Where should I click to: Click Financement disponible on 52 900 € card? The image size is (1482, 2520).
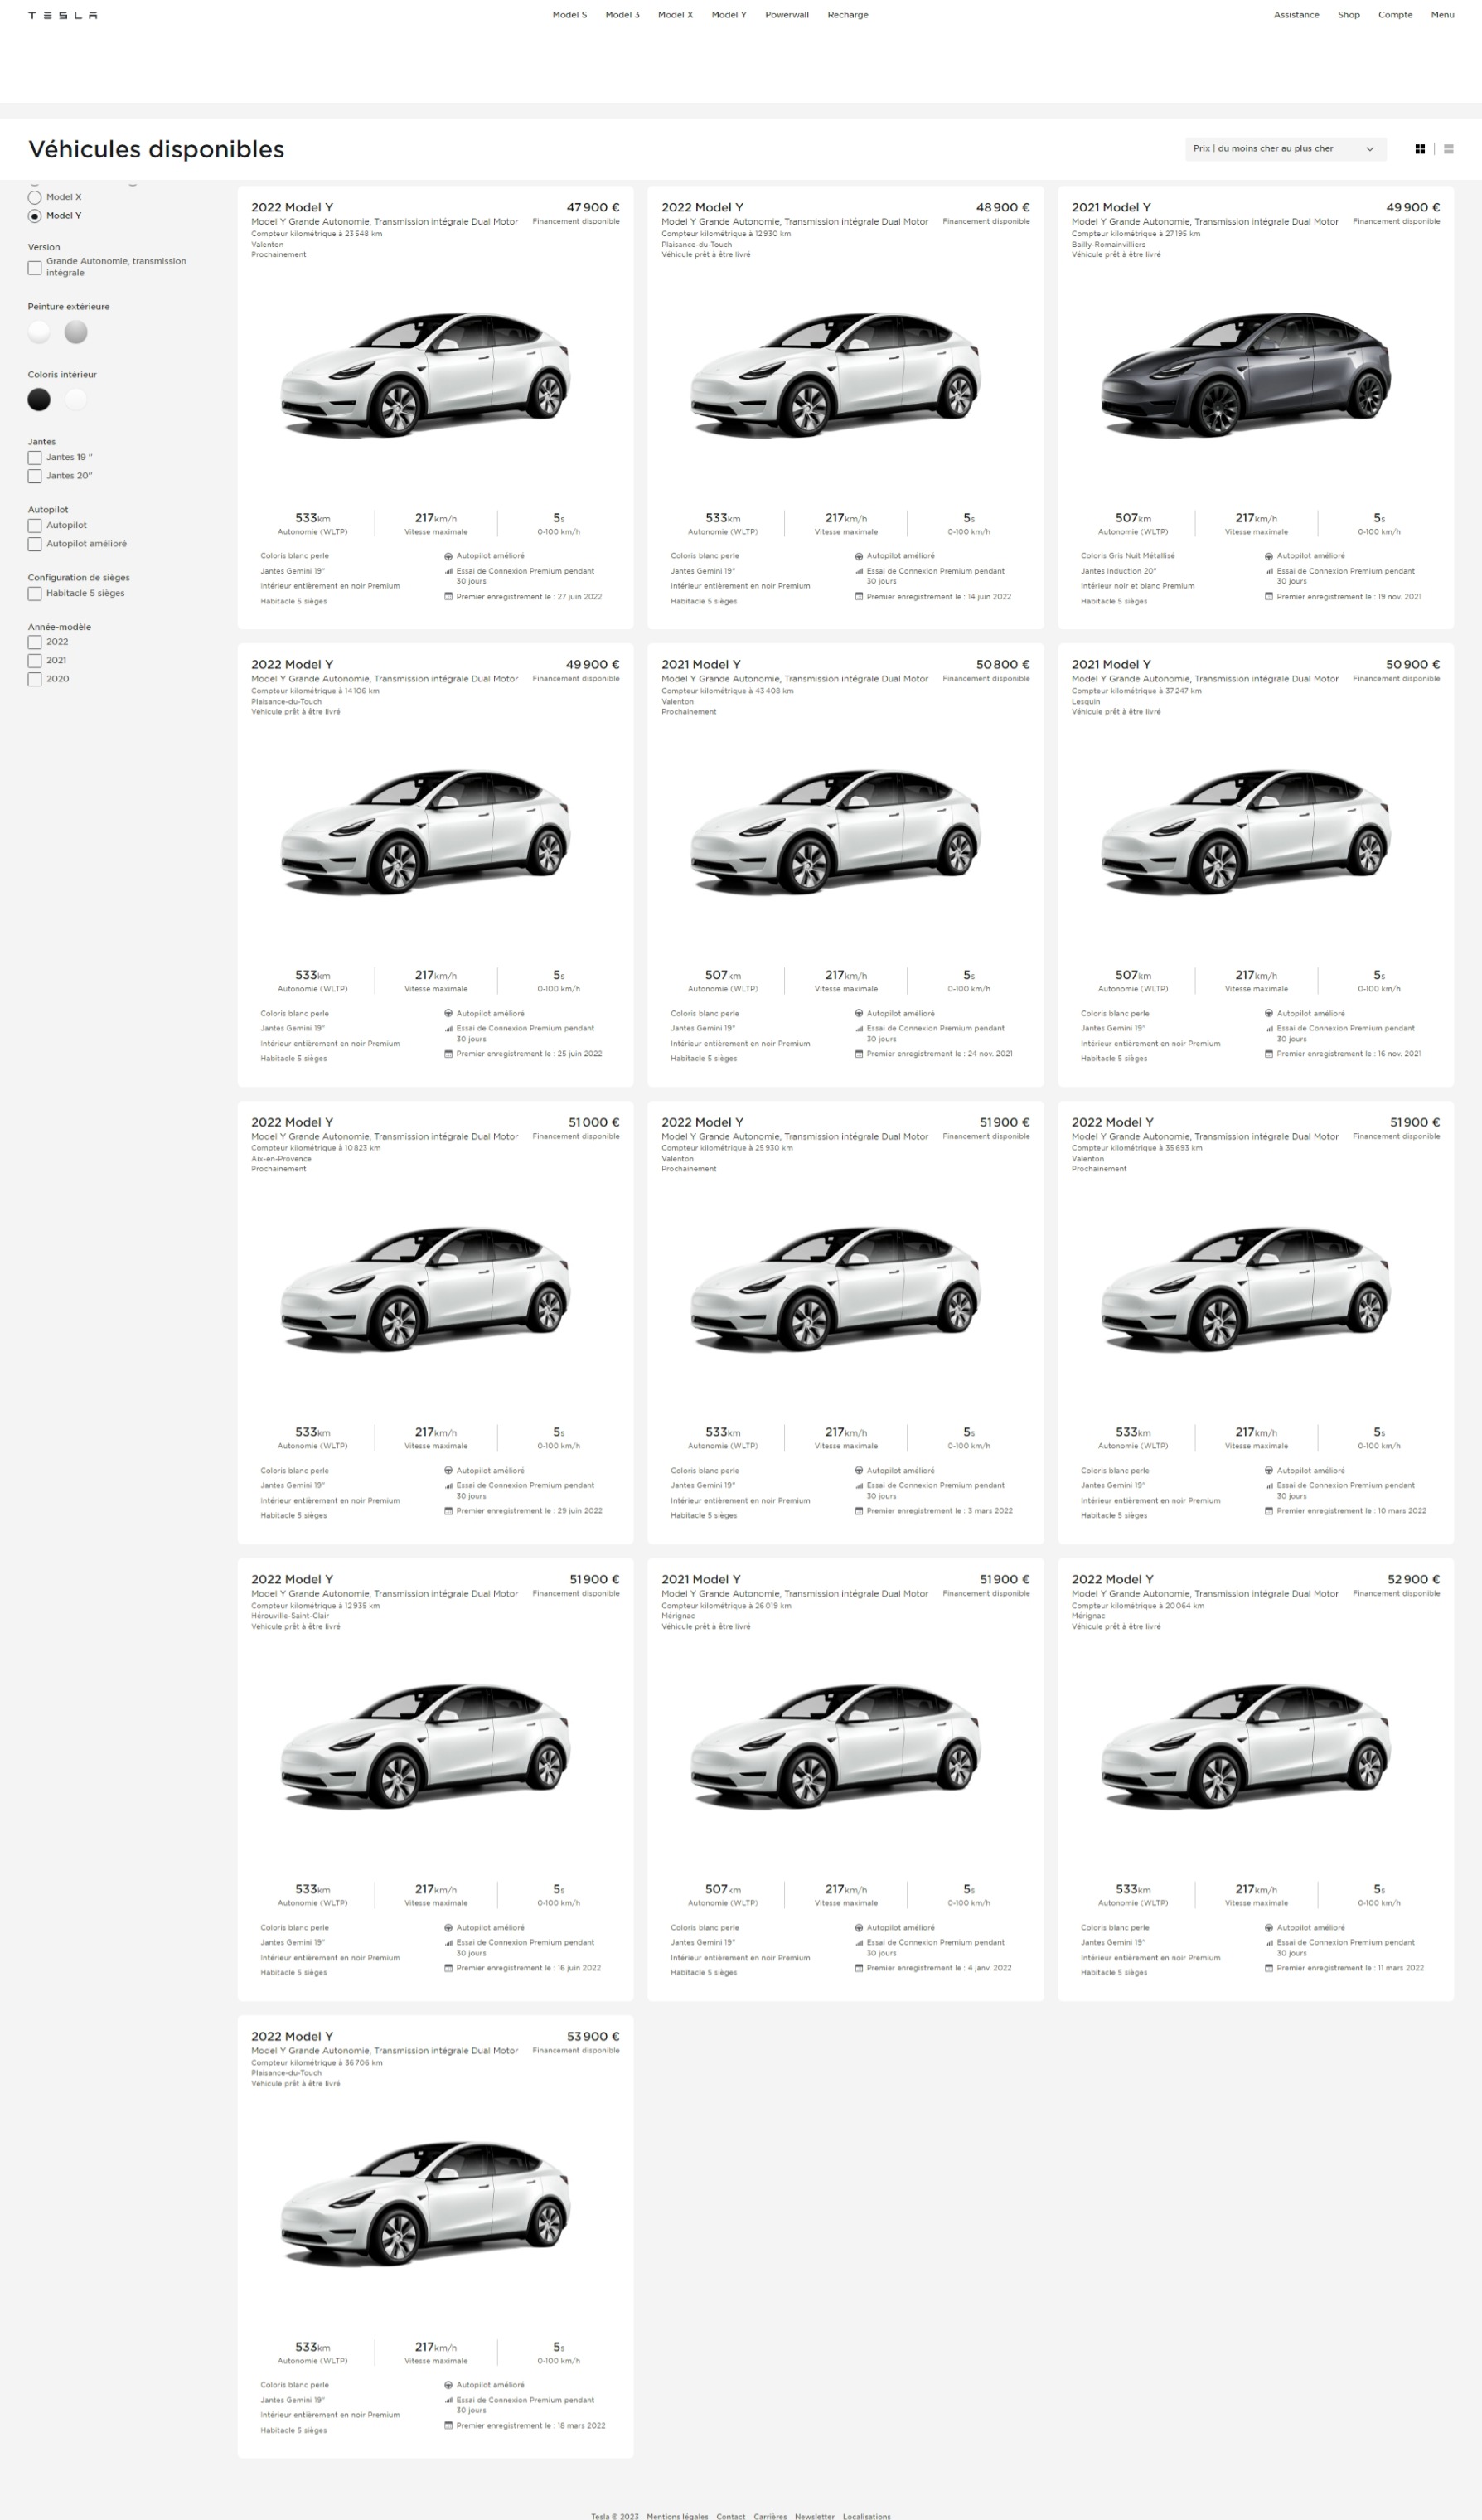[1396, 1594]
